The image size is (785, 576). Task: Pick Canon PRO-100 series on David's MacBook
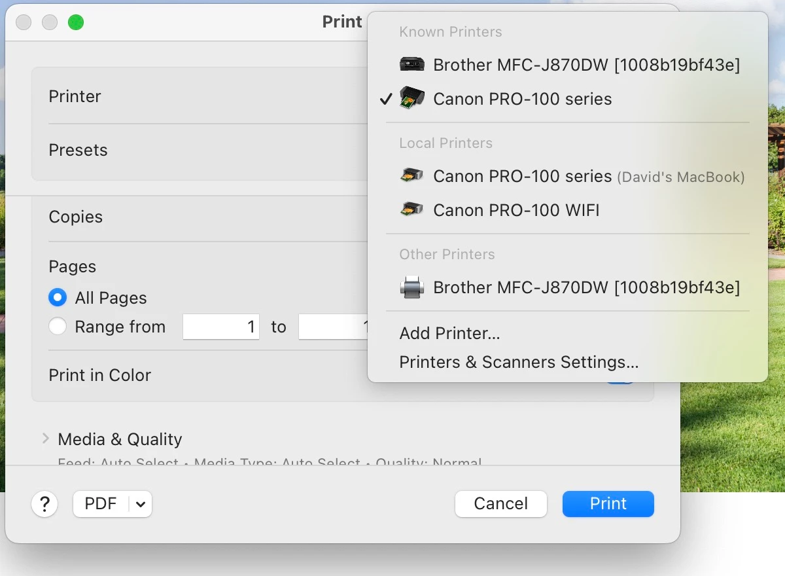click(x=568, y=175)
